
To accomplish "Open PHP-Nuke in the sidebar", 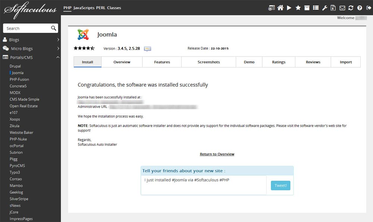I will [x=18, y=139].
